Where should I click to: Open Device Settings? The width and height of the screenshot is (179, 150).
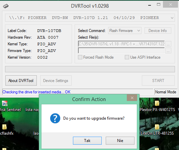56,81
